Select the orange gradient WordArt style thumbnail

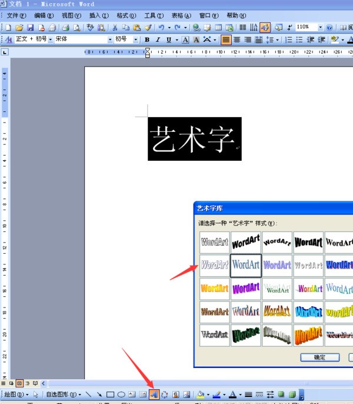click(214, 288)
